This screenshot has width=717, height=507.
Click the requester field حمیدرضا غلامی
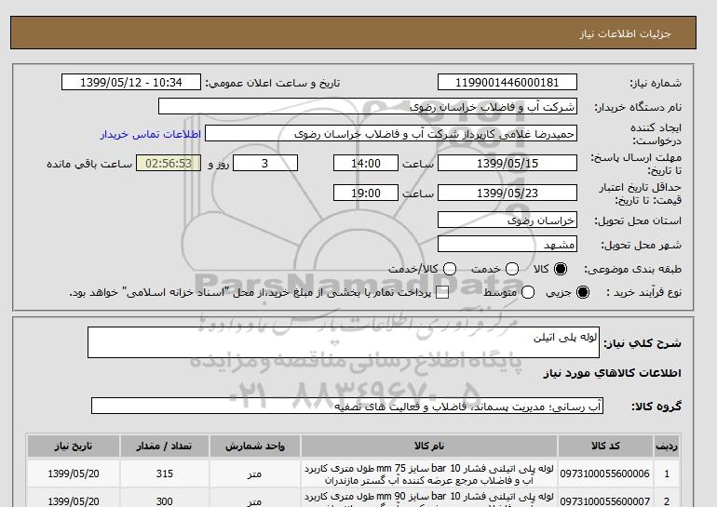point(391,134)
